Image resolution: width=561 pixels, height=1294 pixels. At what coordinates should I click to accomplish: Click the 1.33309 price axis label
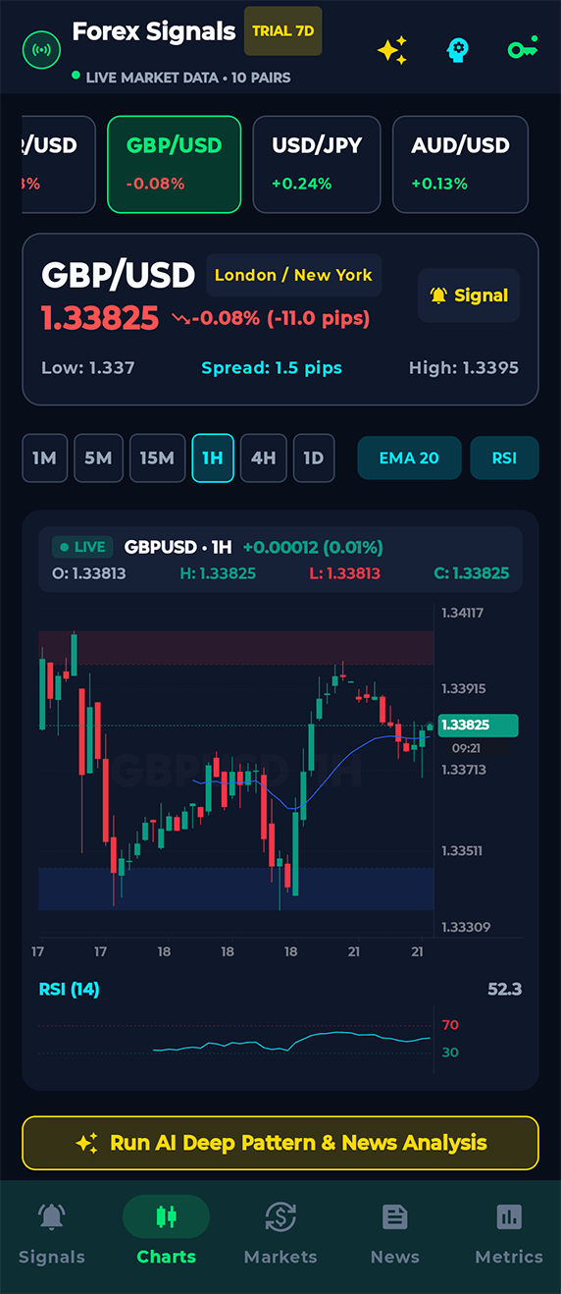pos(464,927)
